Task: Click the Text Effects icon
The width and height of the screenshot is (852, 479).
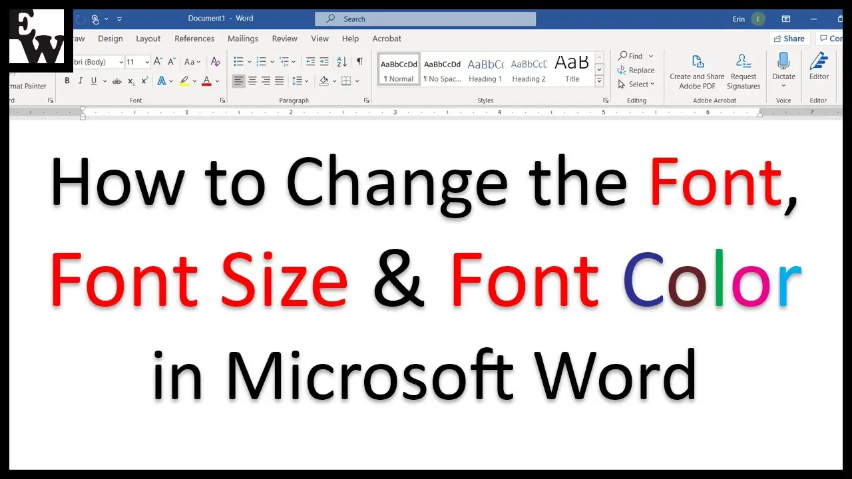Action: pos(161,81)
